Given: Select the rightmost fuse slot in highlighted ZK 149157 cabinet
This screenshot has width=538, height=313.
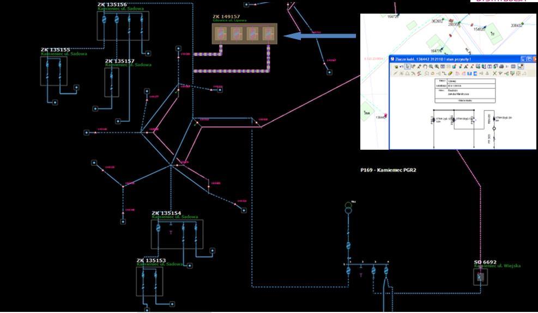Looking at the screenshot, I should (268, 34).
